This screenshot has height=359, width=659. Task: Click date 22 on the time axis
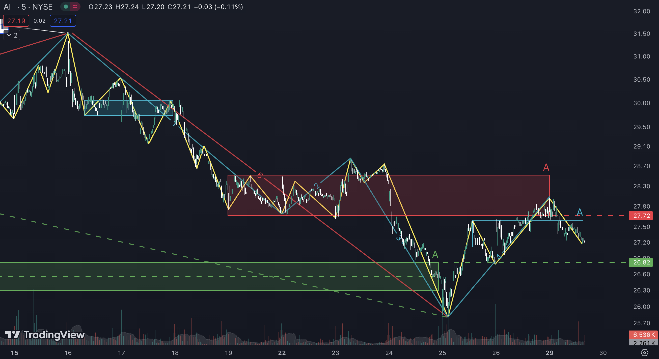(282, 353)
